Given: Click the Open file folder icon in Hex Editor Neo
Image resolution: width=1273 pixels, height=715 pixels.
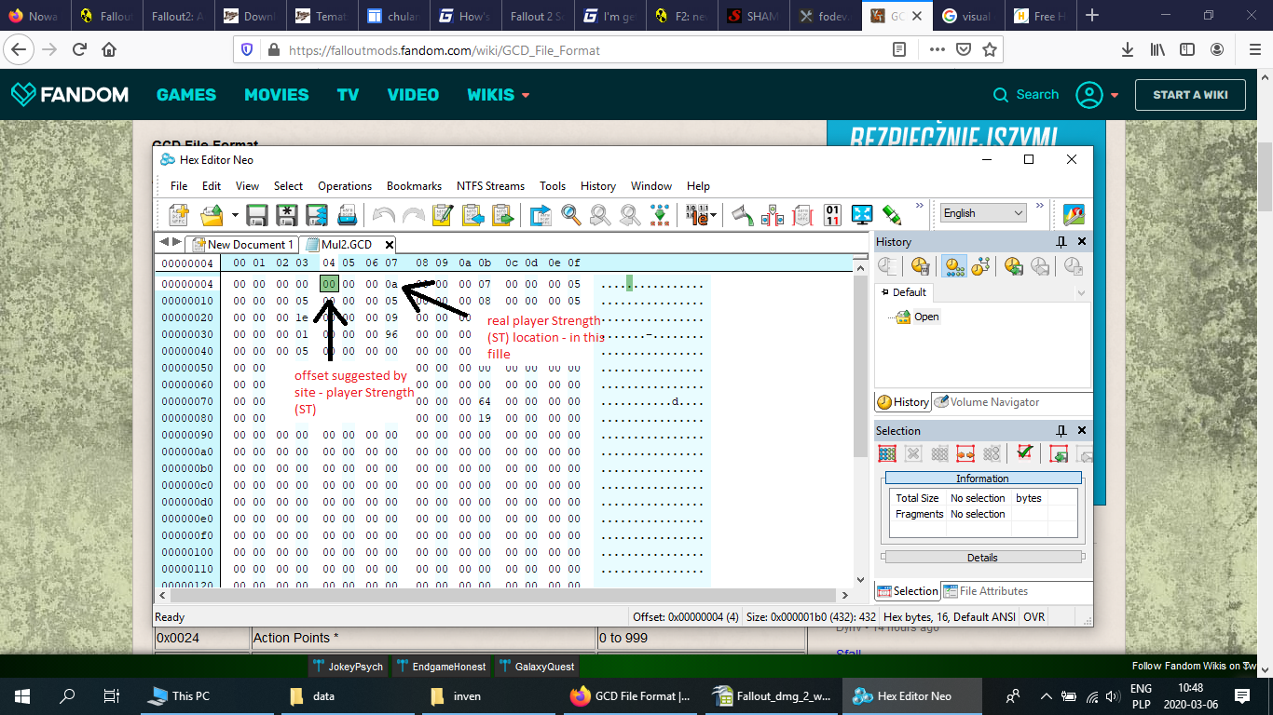Looking at the screenshot, I should pos(212,215).
